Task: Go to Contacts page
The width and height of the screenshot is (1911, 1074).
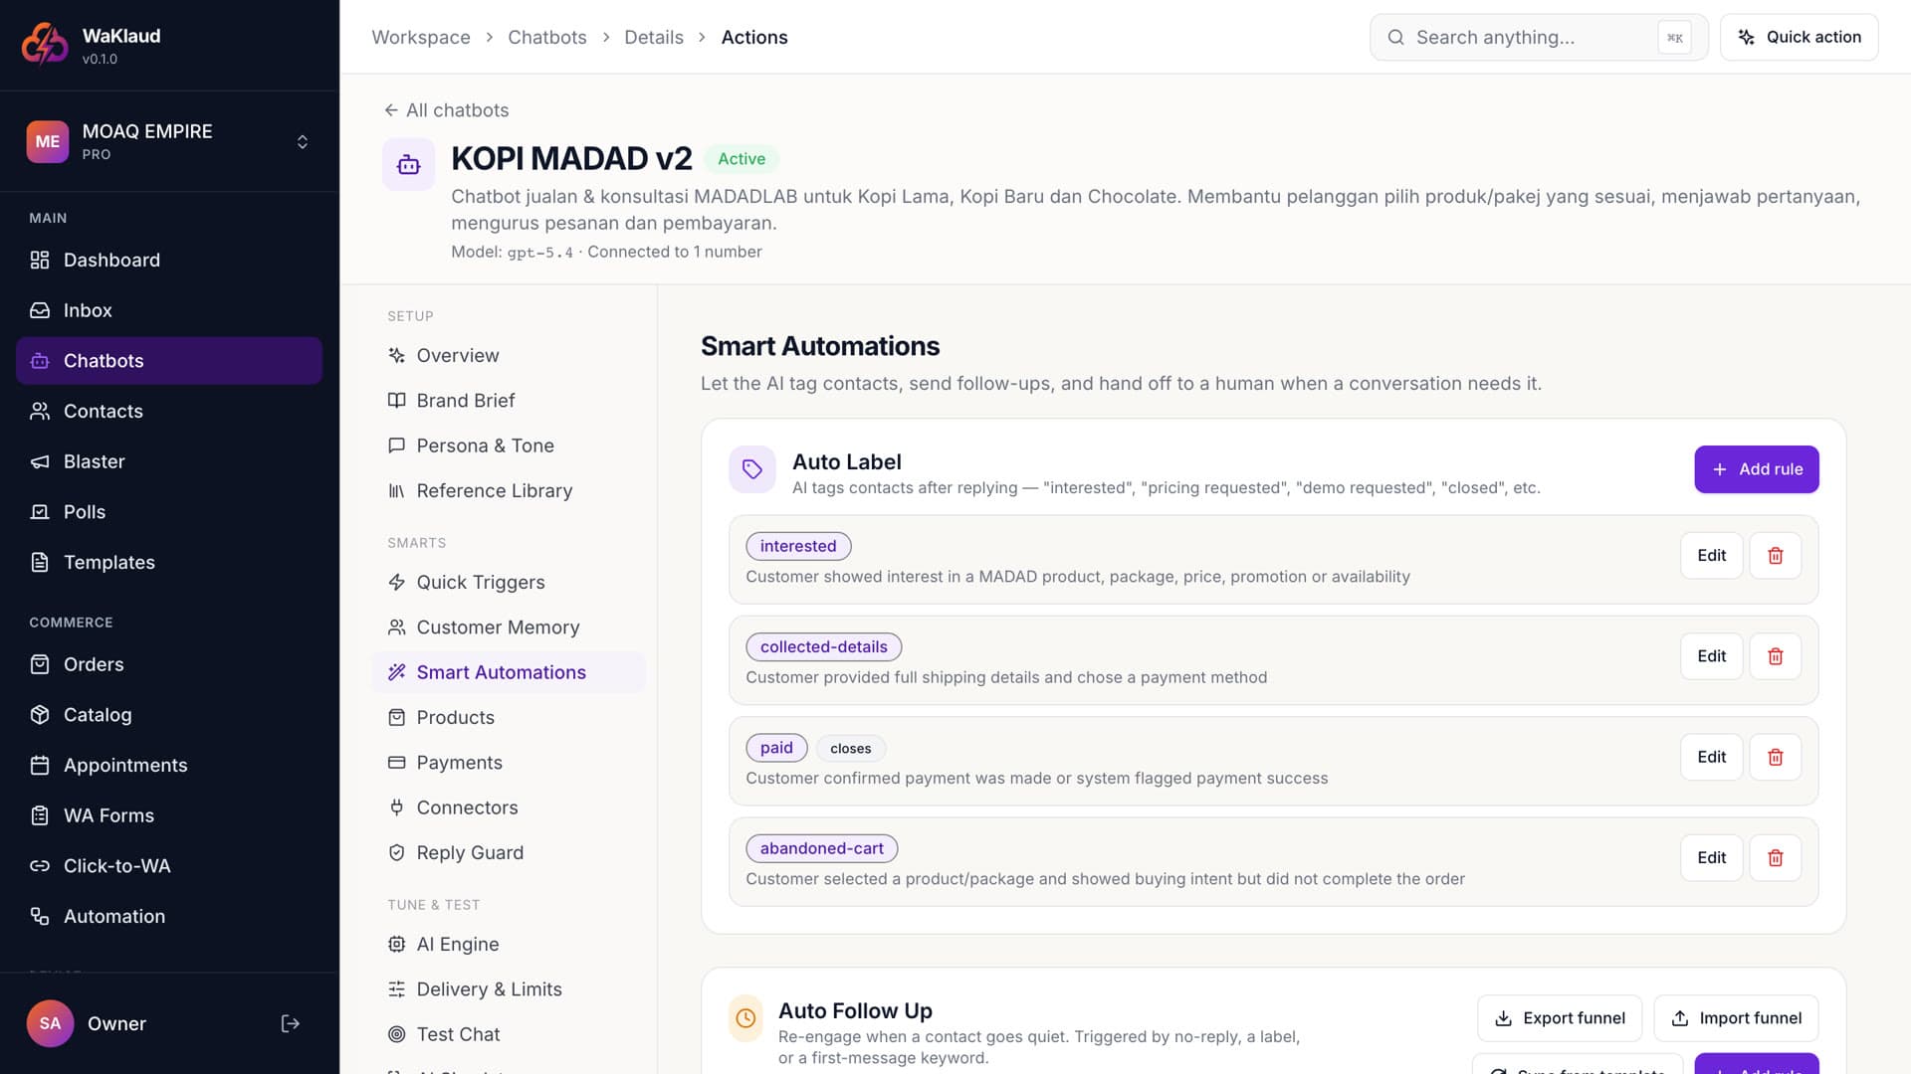Action: (x=169, y=411)
